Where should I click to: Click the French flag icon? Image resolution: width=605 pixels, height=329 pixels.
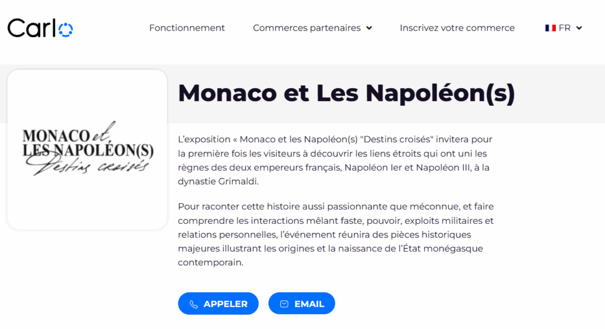click(551, 28)
